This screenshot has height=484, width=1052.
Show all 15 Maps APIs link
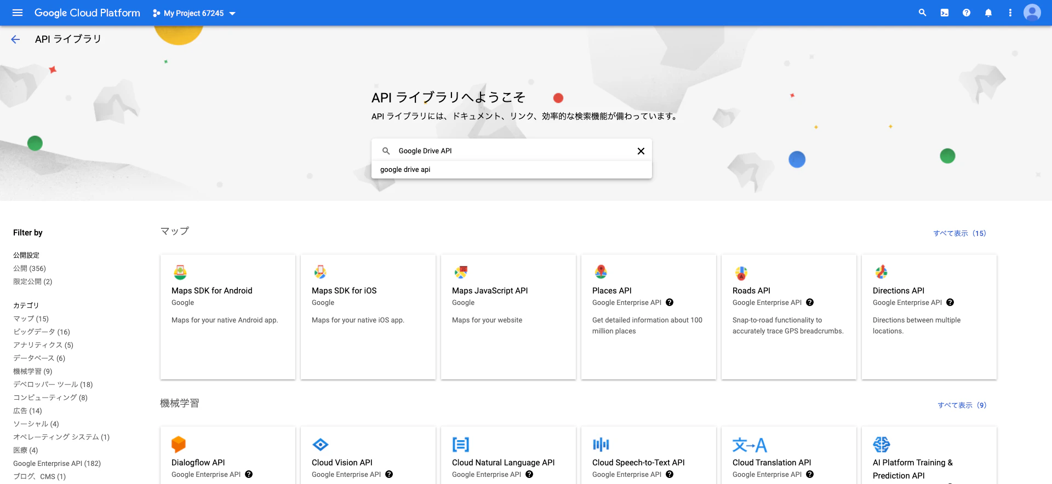click(959, 233)
